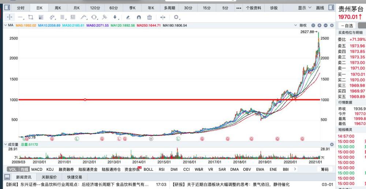Select the ellipse circle drawing tool
The height and width of the screenshot is (189, 366).
click(x=94, y=17)
